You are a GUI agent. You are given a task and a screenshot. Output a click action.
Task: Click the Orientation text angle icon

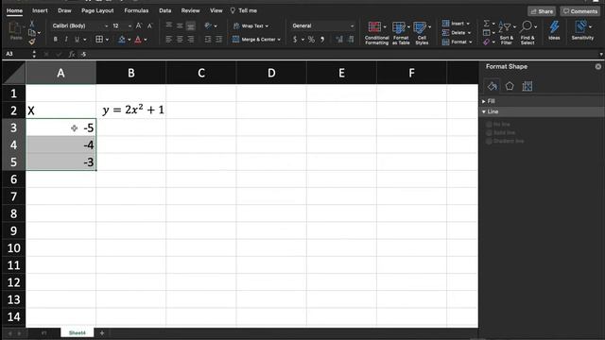click(x=208, y=25)
